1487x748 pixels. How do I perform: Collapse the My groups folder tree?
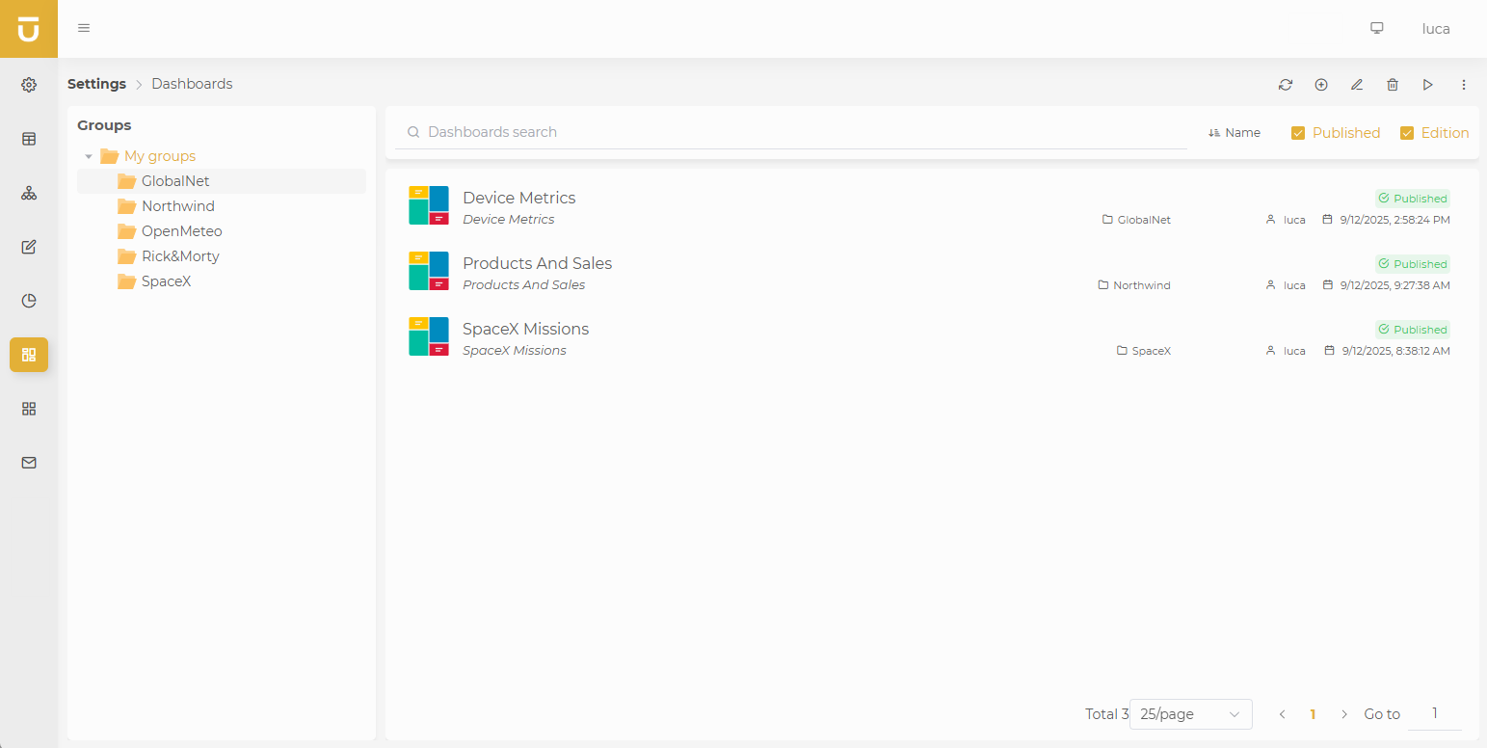pos(89,155)
